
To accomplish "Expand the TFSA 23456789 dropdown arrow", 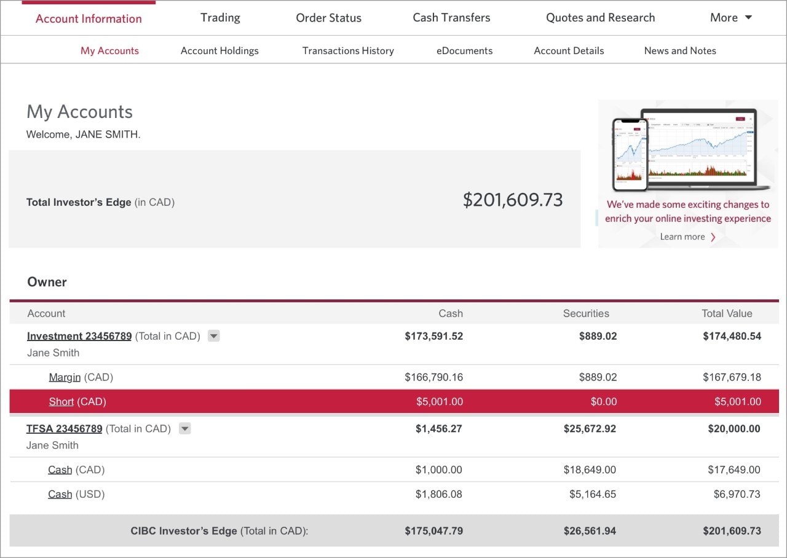I will click(184, 429).
